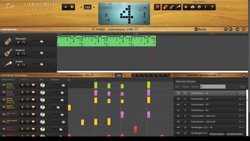250x141 pixels.
Task: Click the metronome icon in the display
Action: (107, 15)
